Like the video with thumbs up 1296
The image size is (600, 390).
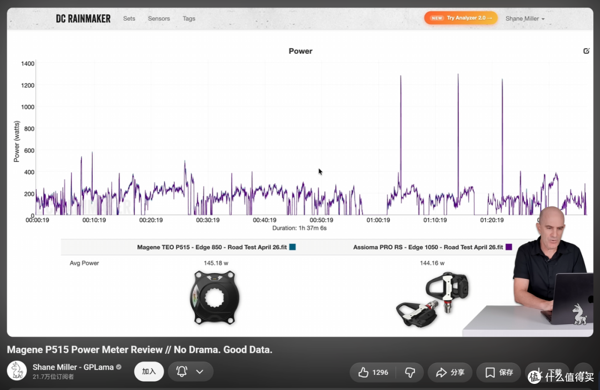pos(373,372)
